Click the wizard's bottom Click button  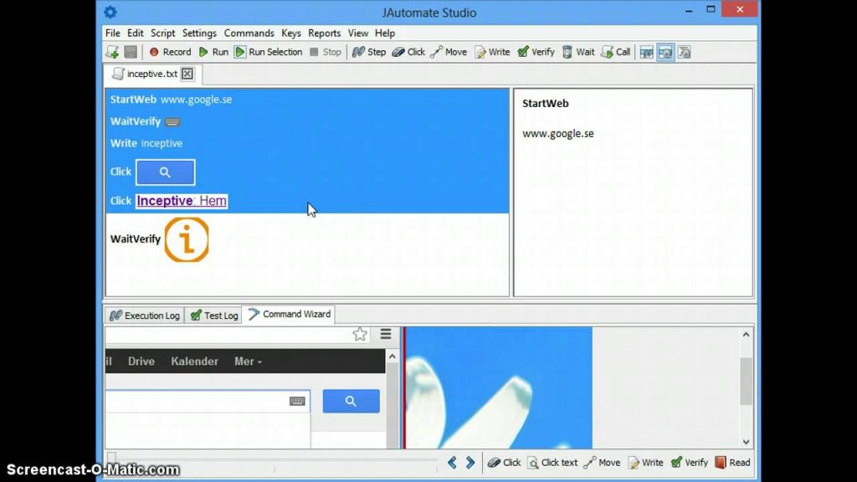click(505, 463)
